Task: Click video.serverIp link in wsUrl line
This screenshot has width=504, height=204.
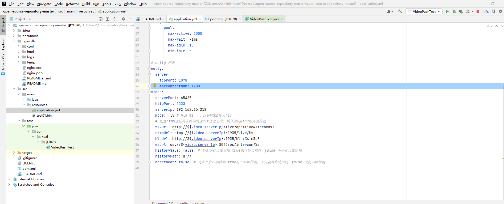Action: 200,145
